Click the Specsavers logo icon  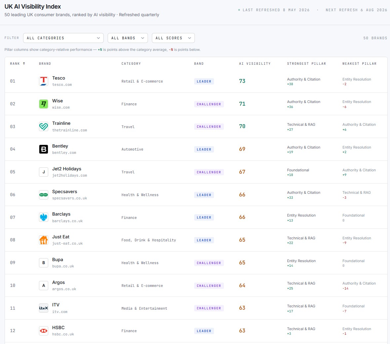pos(44,195)
